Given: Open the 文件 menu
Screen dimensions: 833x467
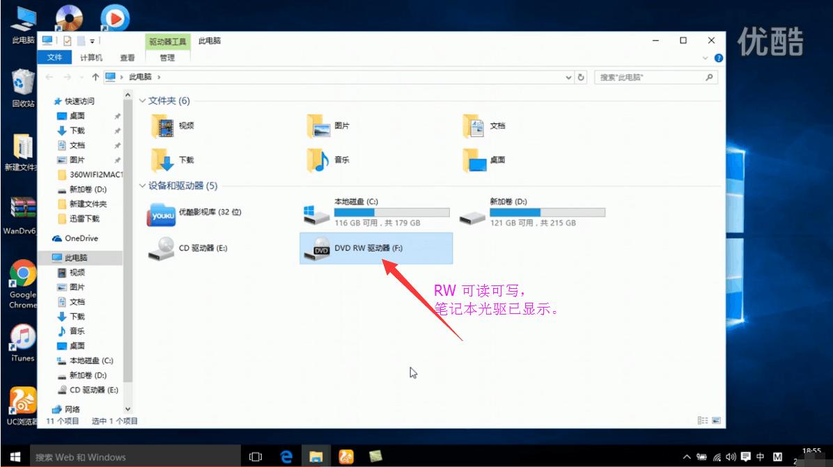Looking at the screenshot, I should point(54,57).
